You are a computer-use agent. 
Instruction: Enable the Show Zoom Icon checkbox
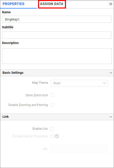coord(53,95)
